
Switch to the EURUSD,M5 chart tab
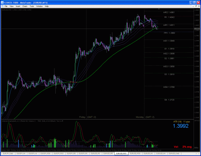pyautogui.click(x=108, y=153)
